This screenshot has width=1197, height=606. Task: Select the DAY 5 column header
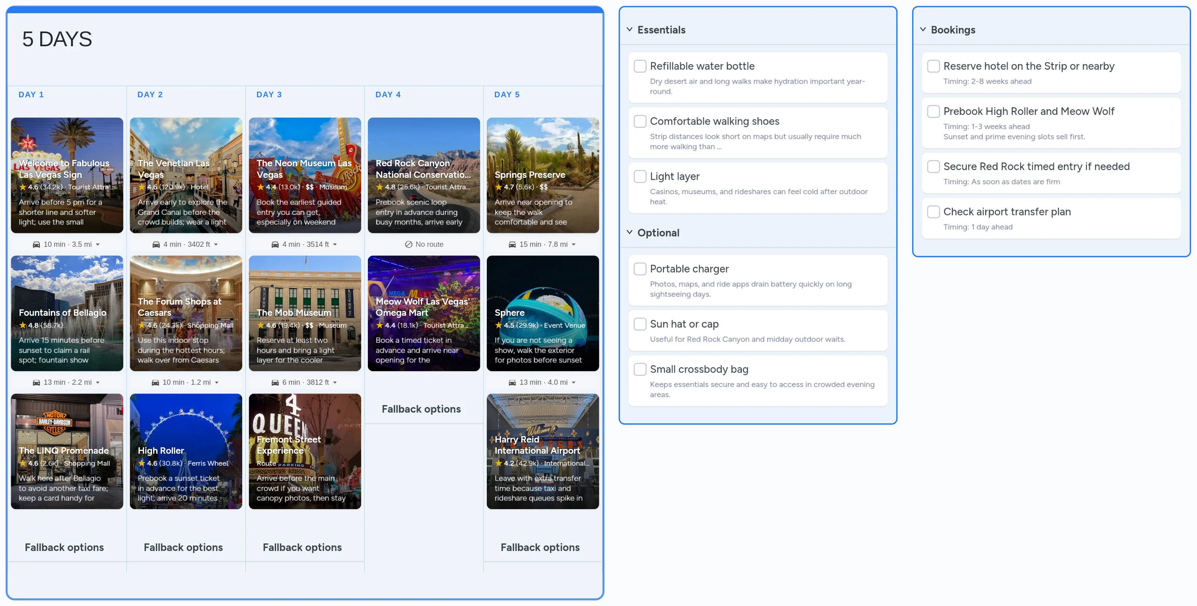coord(507,95)
